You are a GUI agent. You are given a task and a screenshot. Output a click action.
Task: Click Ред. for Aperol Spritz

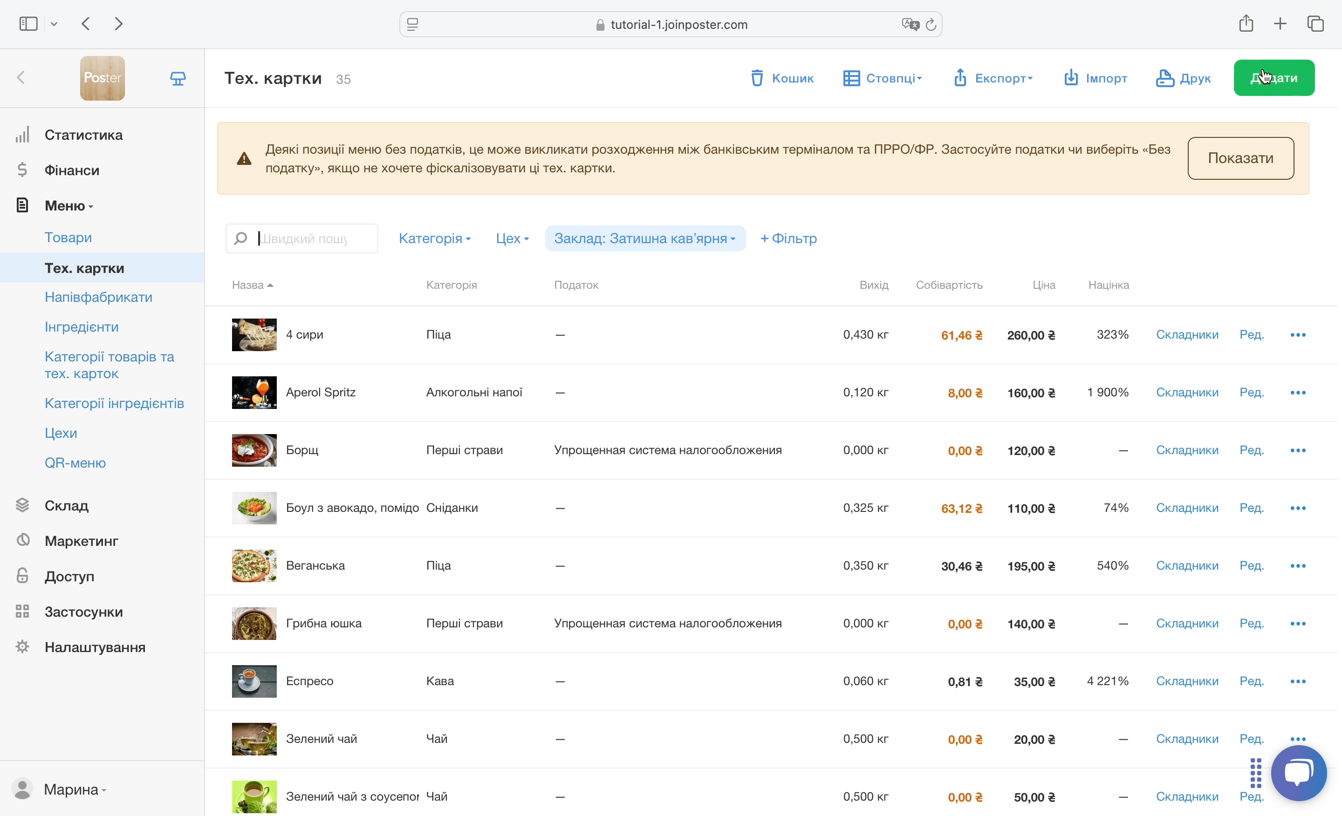pyautogui.click(x=1252, y=393)
